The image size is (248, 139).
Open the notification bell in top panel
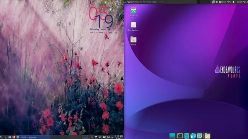(x=233, y=2)
